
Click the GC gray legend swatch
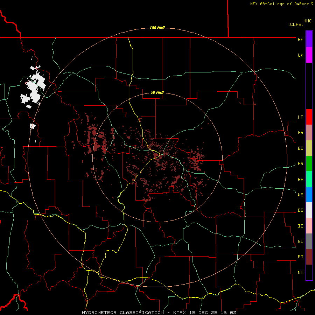click(x=309, y=241)
